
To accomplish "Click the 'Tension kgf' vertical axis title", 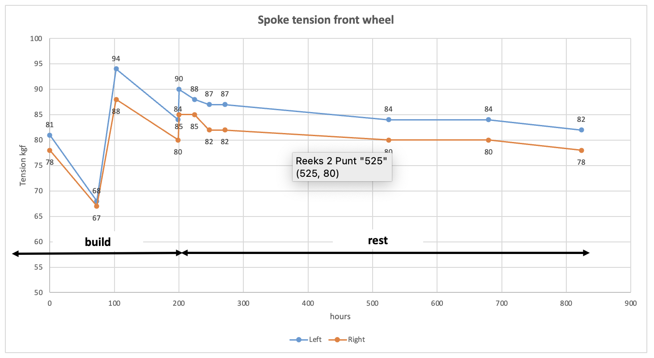I will click(23, 166).
